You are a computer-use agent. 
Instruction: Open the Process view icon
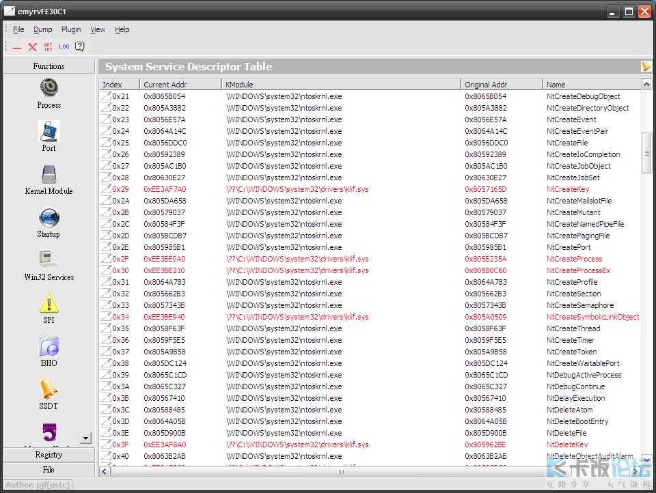49,88
